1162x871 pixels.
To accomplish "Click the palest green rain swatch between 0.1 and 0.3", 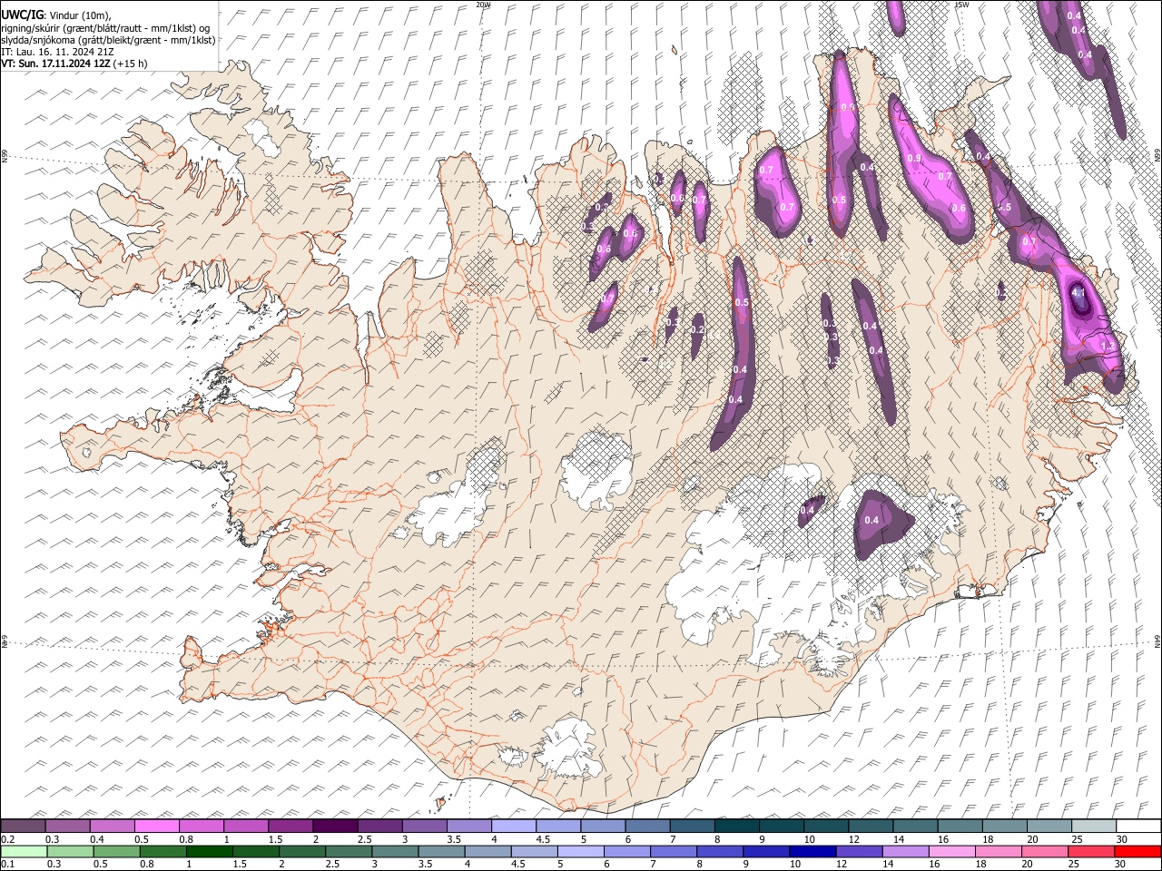I will coord(24,851).
